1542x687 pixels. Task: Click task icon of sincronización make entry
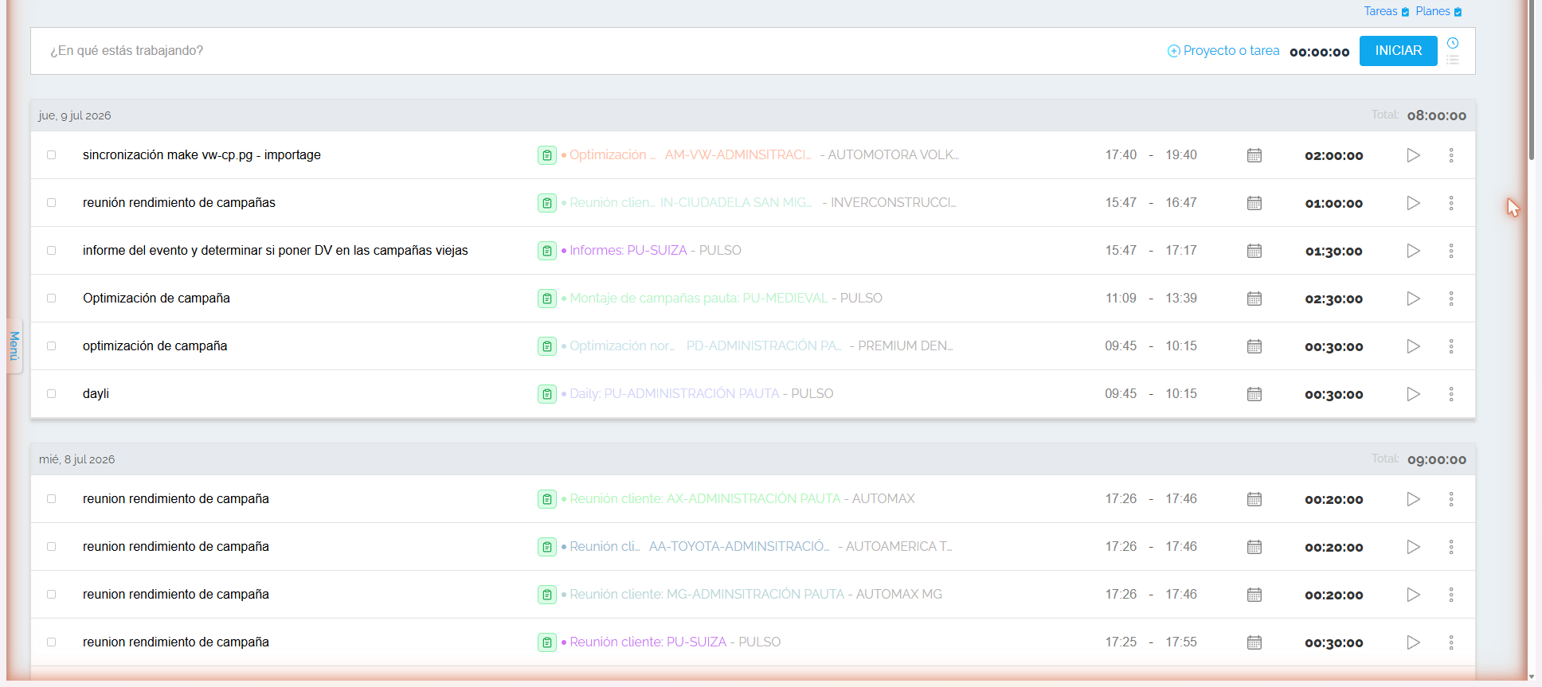(547, 155)
